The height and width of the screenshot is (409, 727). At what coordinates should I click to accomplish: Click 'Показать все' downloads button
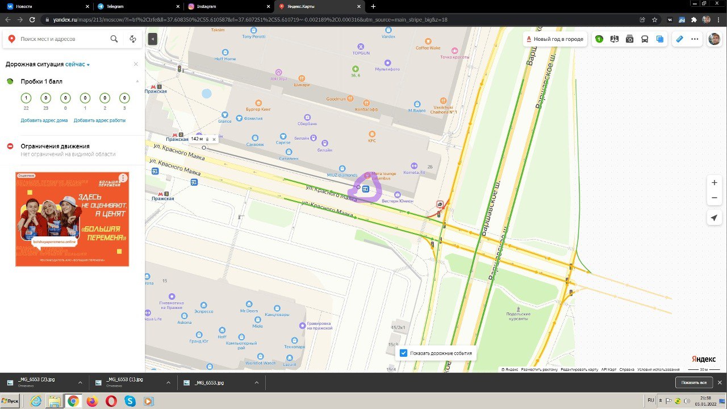point(694,382)
